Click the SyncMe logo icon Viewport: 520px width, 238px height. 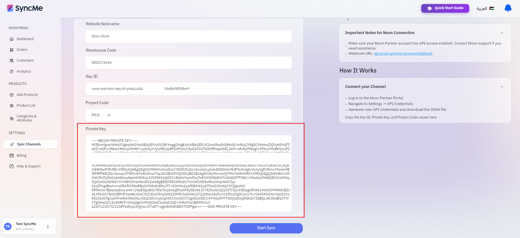[10, 8]
